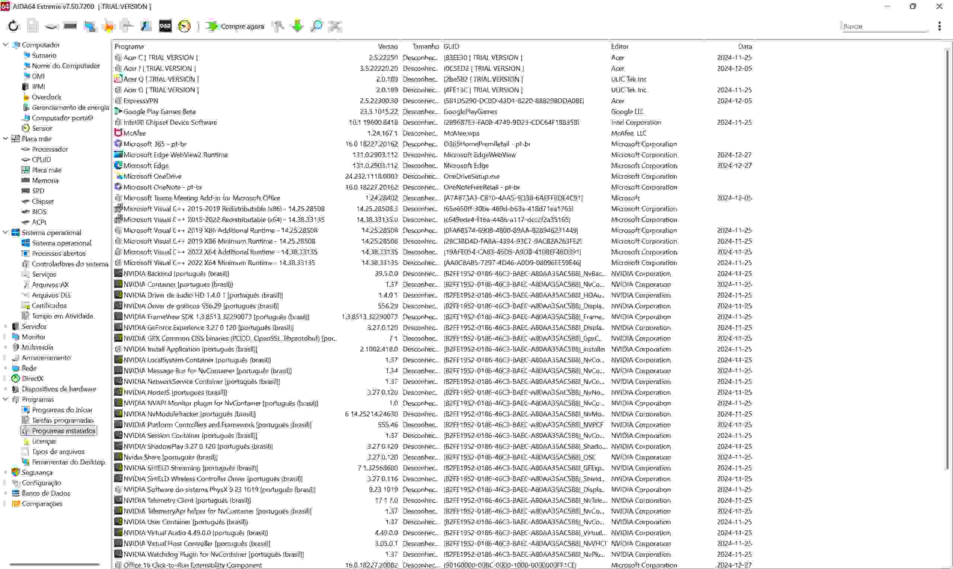Open the SensorPanel gauge toolbar icon
The height and width of the screenshot is (569, 953).
(x=184, y=26)
